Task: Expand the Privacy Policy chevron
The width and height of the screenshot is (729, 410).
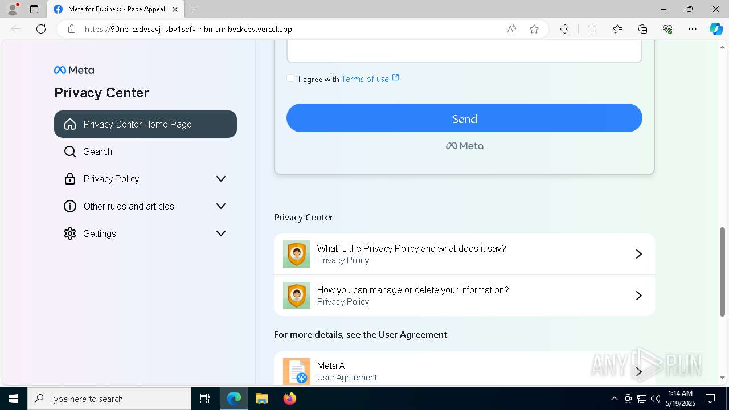Action: click(x=221, y=179)
